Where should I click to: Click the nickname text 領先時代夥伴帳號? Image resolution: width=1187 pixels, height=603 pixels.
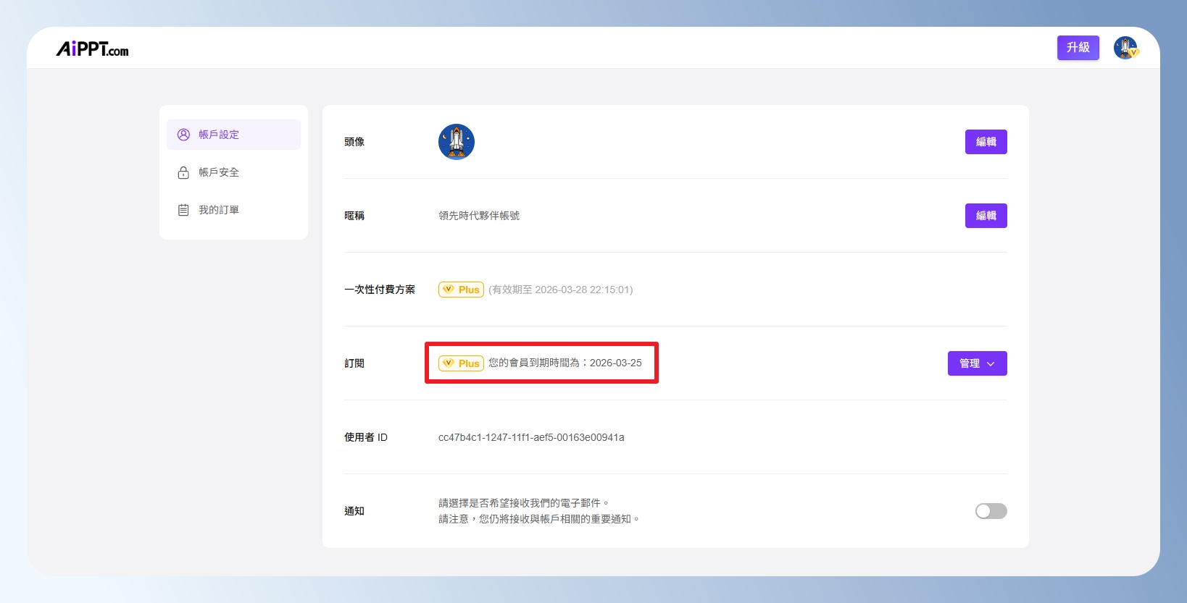pyautogui.click(x=478, y=216)
